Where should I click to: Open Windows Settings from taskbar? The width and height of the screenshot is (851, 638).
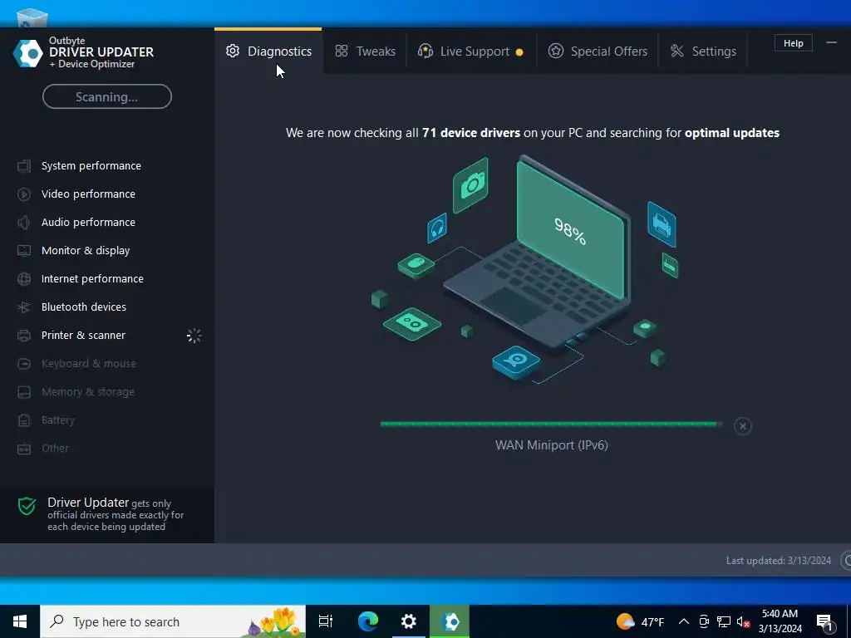[x=409, y=621]
